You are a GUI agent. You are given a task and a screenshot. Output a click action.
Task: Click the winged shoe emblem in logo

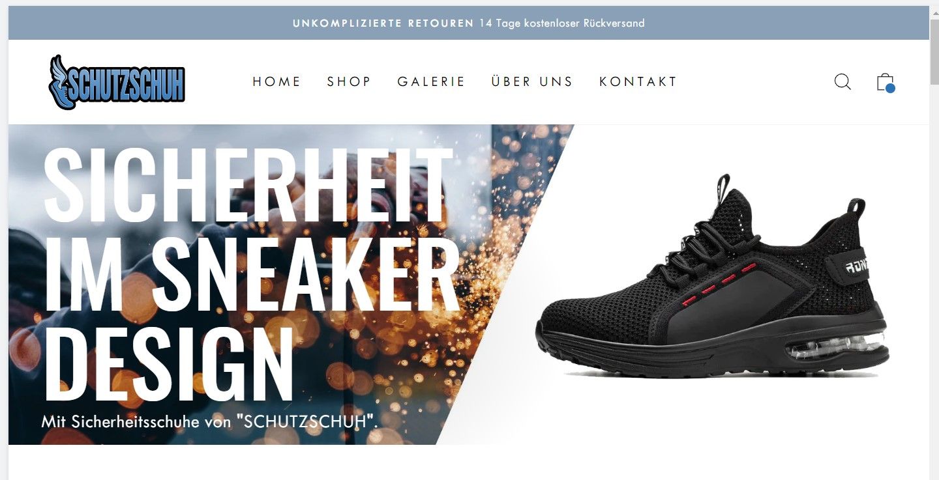65,81
